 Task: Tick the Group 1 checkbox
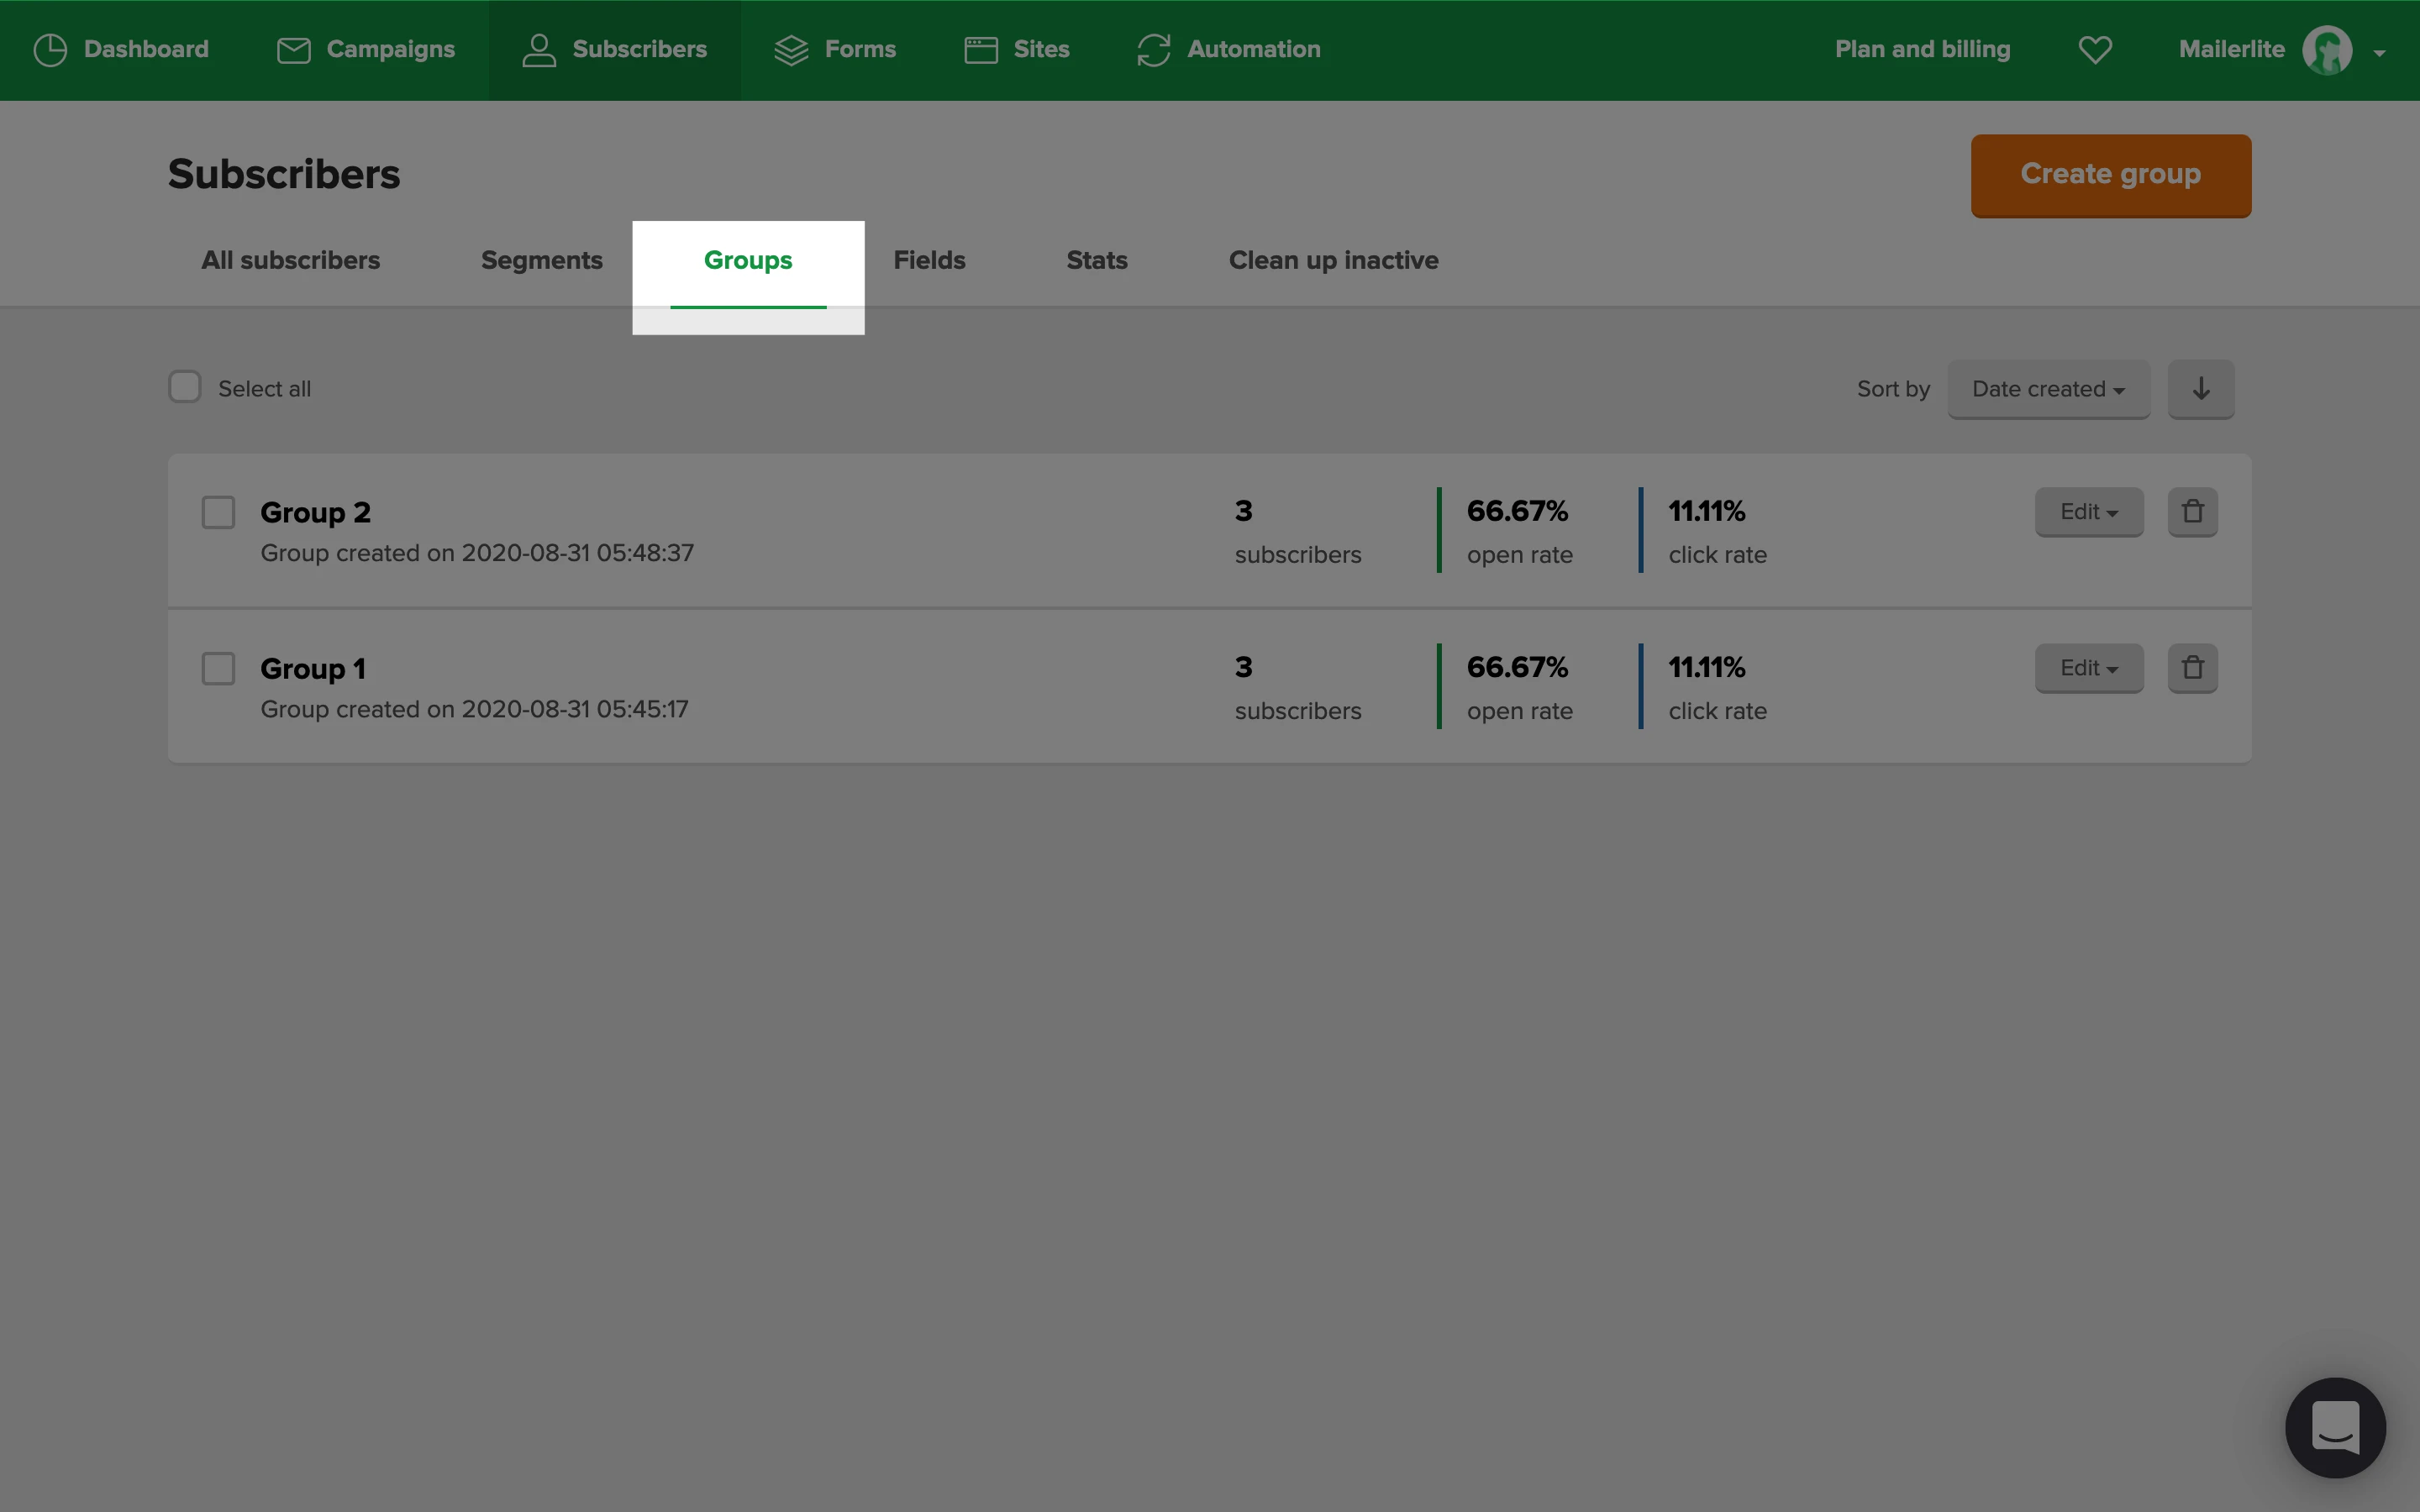click(218, 668)
